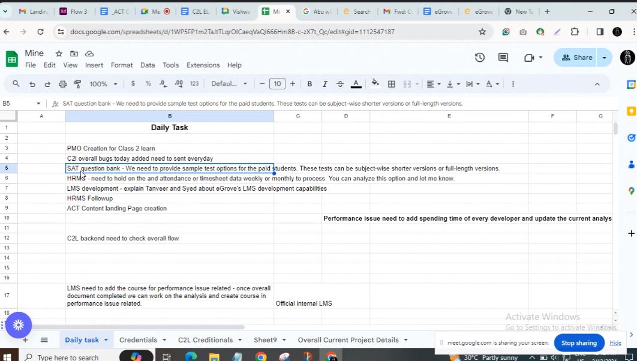Viewport: 637px width, 361px height.
Task: Open the text color picker
Action: tap(356, 83)
